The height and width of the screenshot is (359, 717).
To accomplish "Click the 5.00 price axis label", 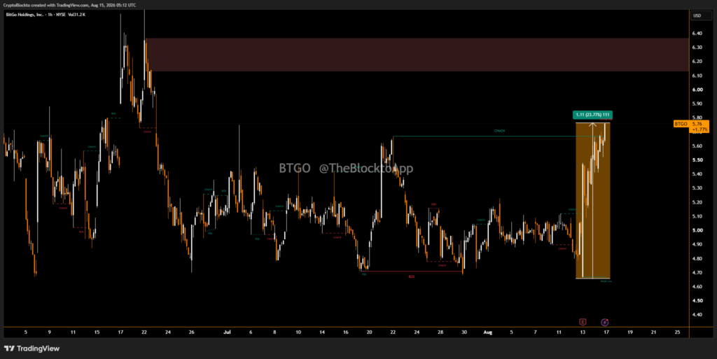I will click(697, 230).
